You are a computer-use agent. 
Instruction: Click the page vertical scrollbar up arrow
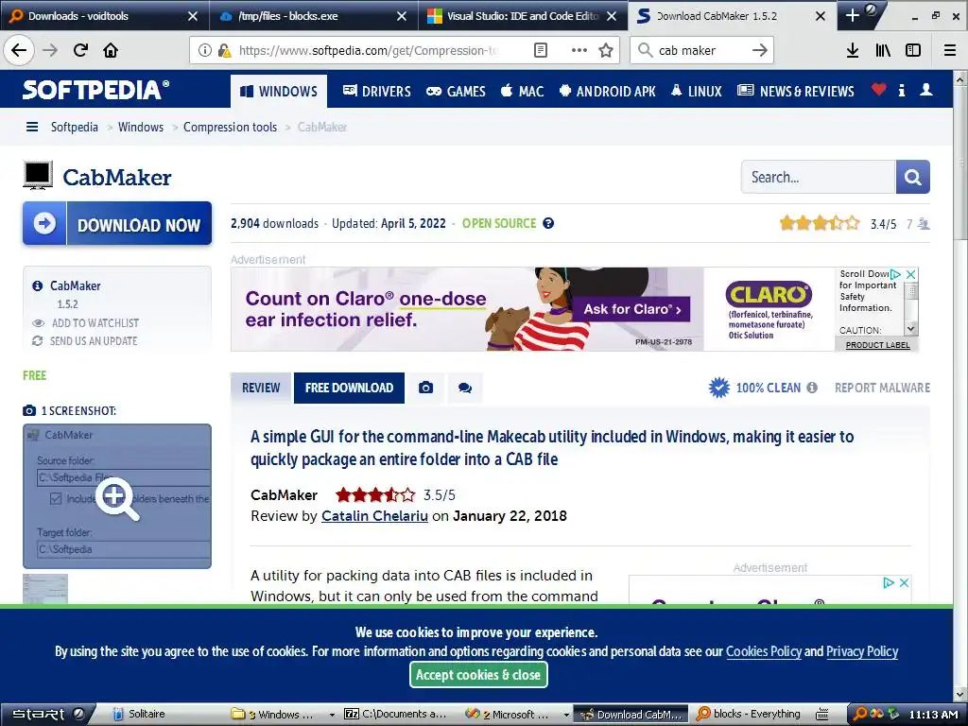pyautogui.click(x=960, y=79)
